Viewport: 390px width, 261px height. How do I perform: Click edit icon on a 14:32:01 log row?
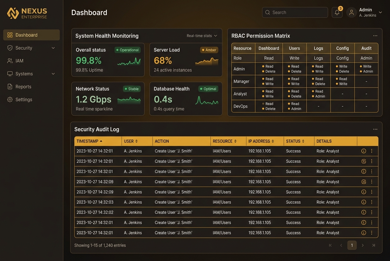(x=364, y=161)
